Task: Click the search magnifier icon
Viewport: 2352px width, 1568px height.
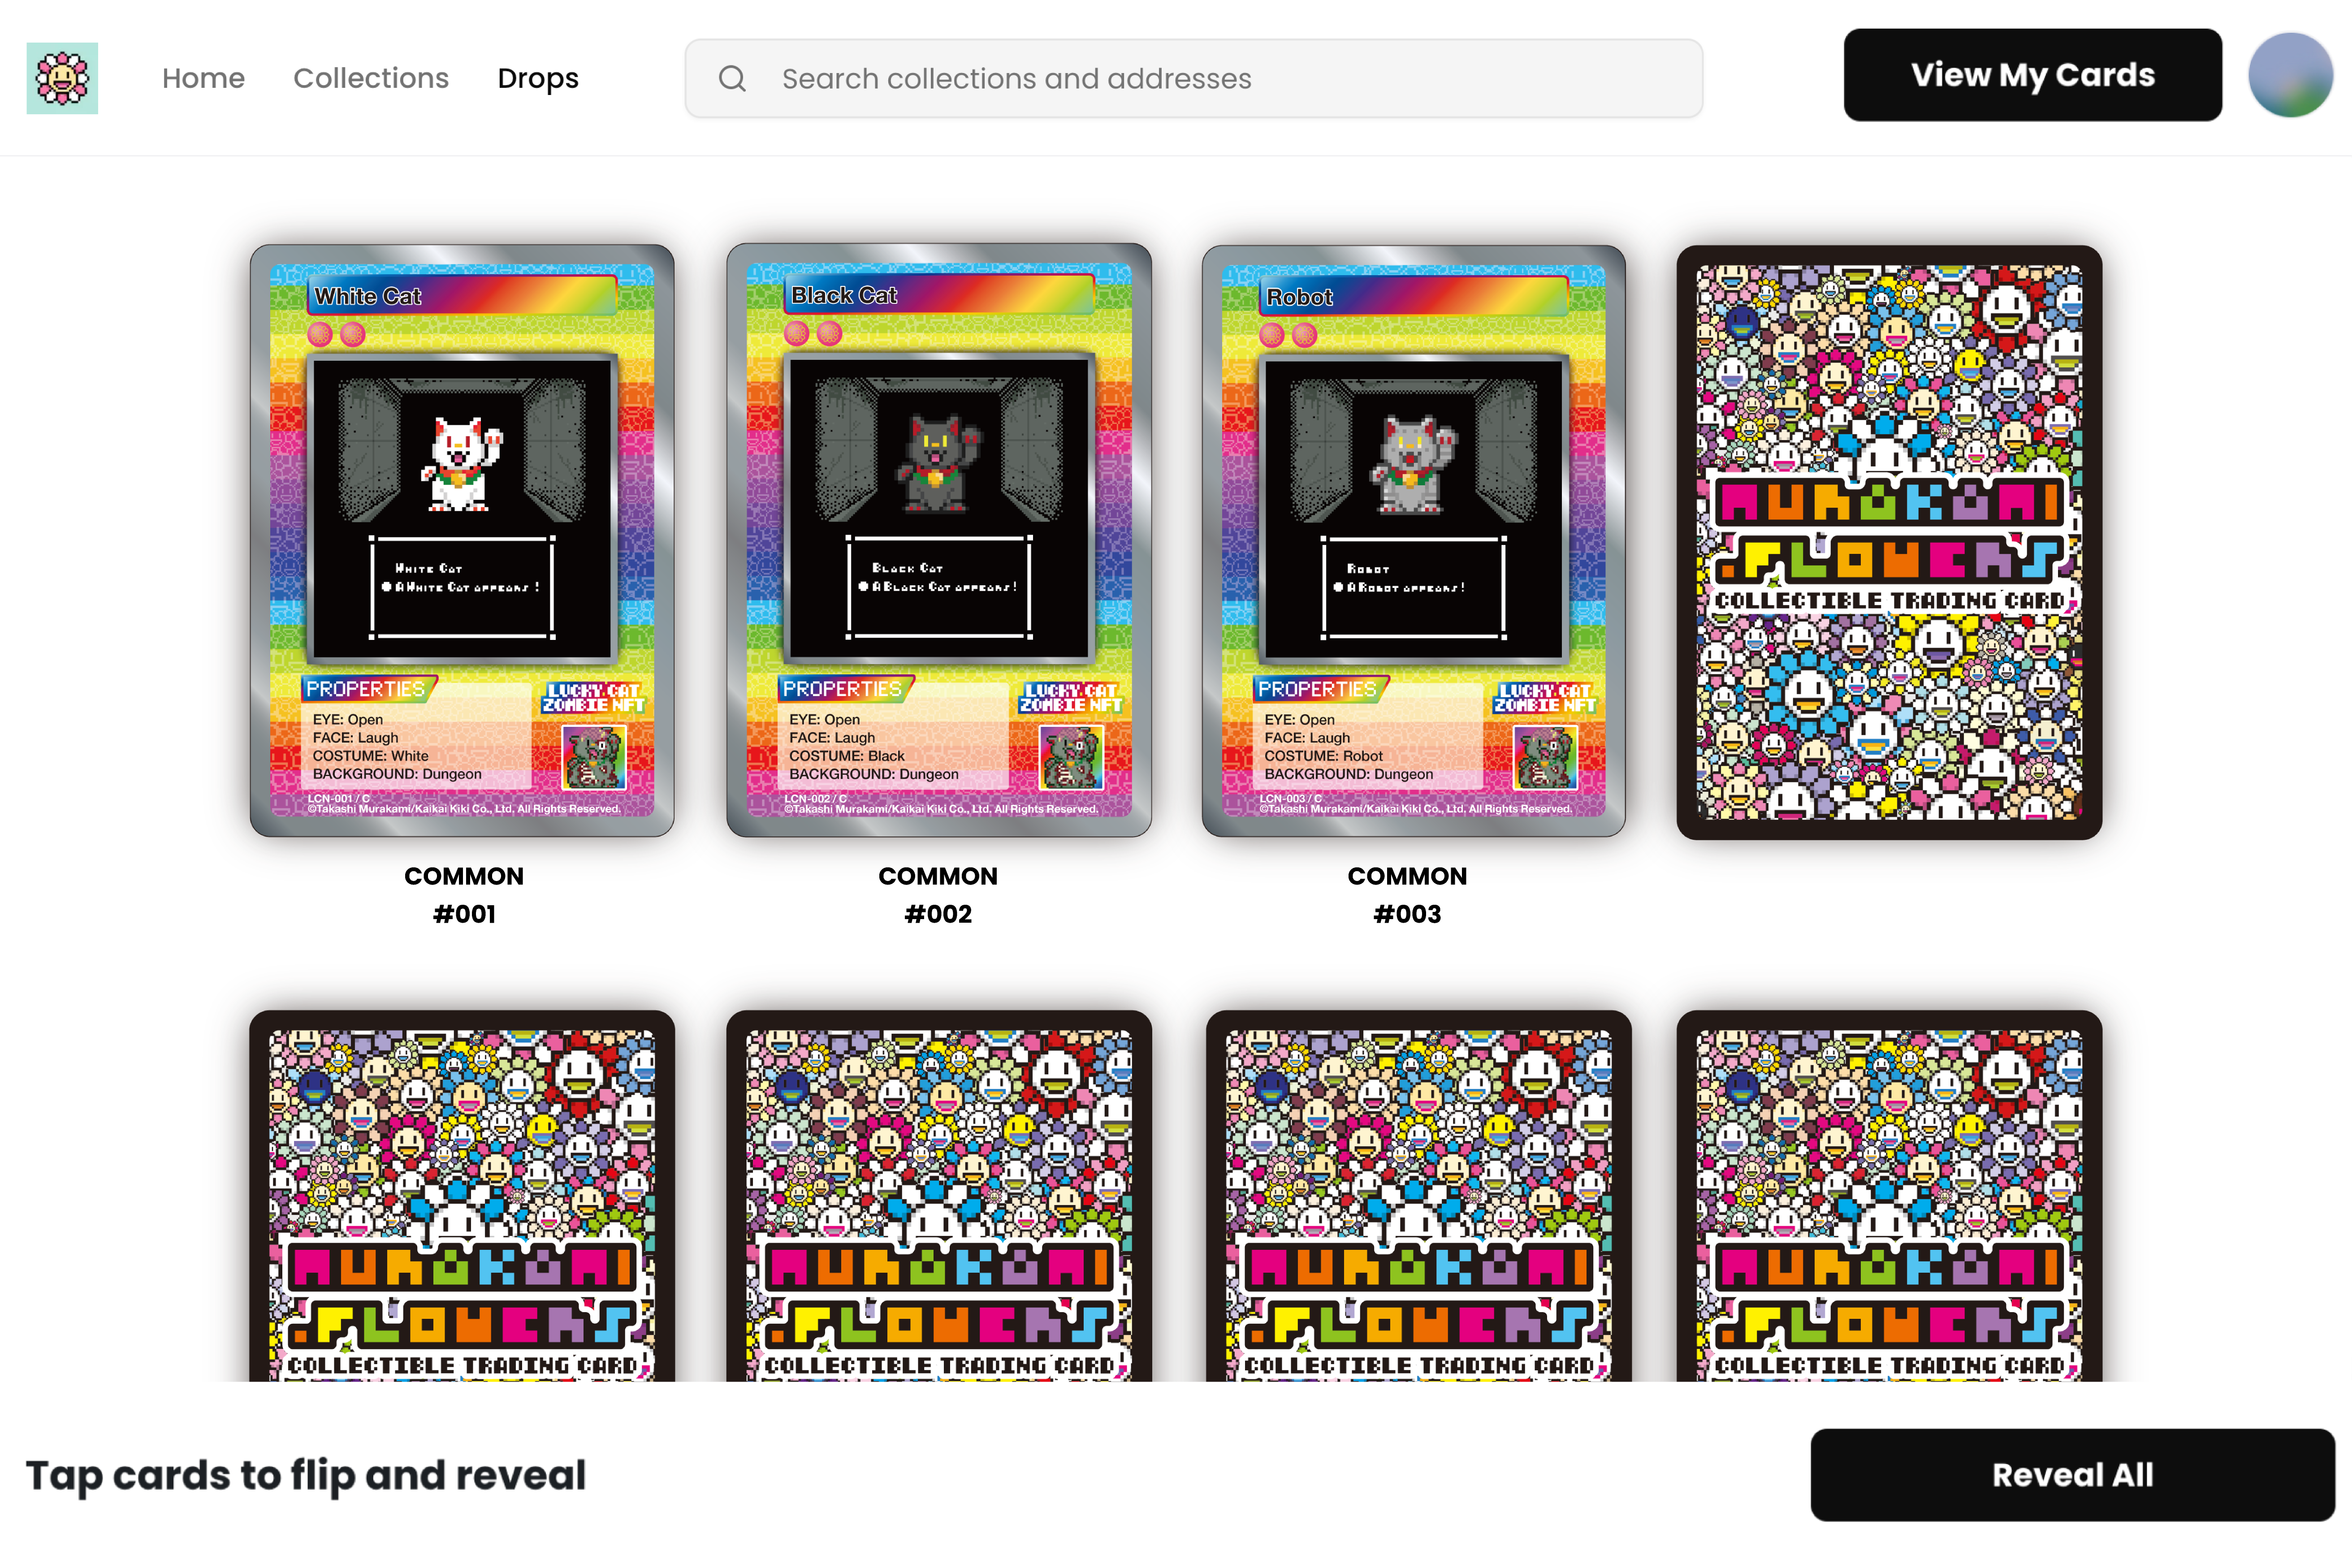Action: tap(732, 79)
